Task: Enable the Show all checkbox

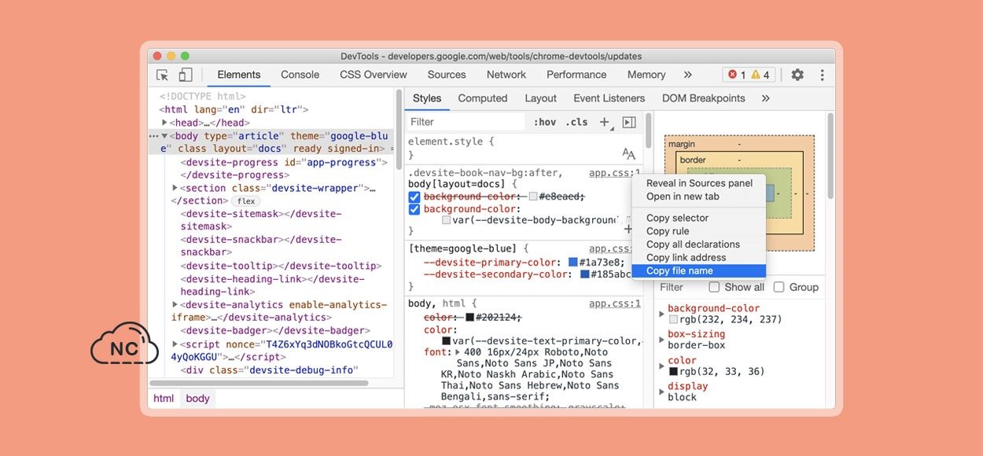Action: (x=714, y=287)
